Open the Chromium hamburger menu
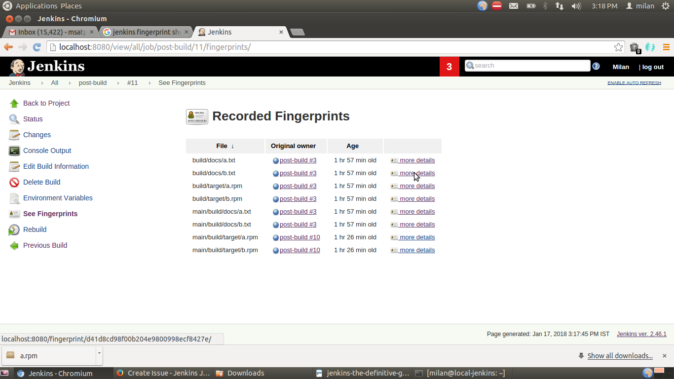 click(666, 47)
